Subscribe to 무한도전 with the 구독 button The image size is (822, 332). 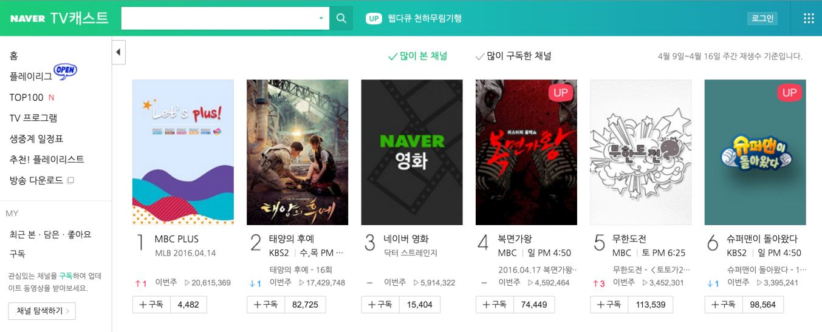tap(609, 305)
